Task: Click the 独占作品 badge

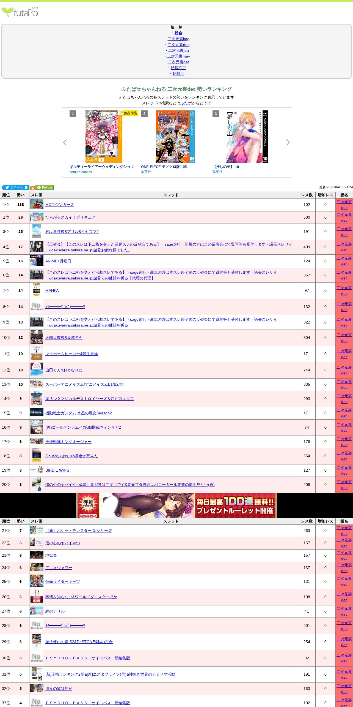Action: [x=130, y=113]
